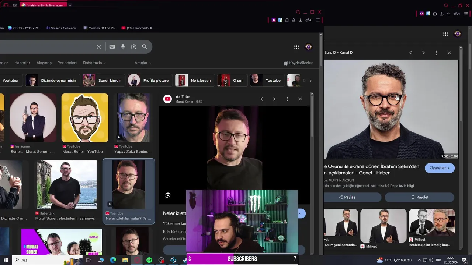
Task: Open Google apps grid in left window
Action: pos(296,47)
